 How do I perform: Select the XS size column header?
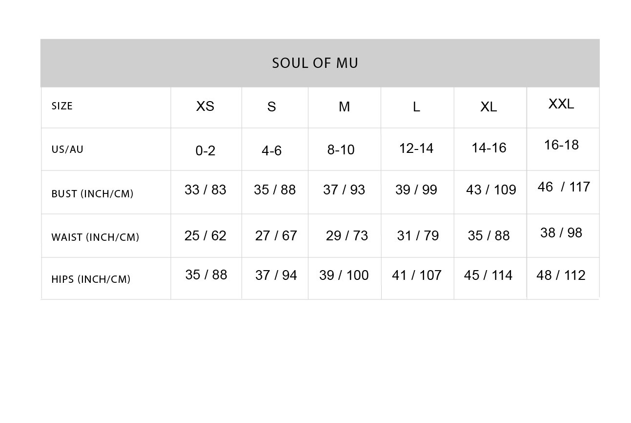pyautogui.click(x=205, y=106)
